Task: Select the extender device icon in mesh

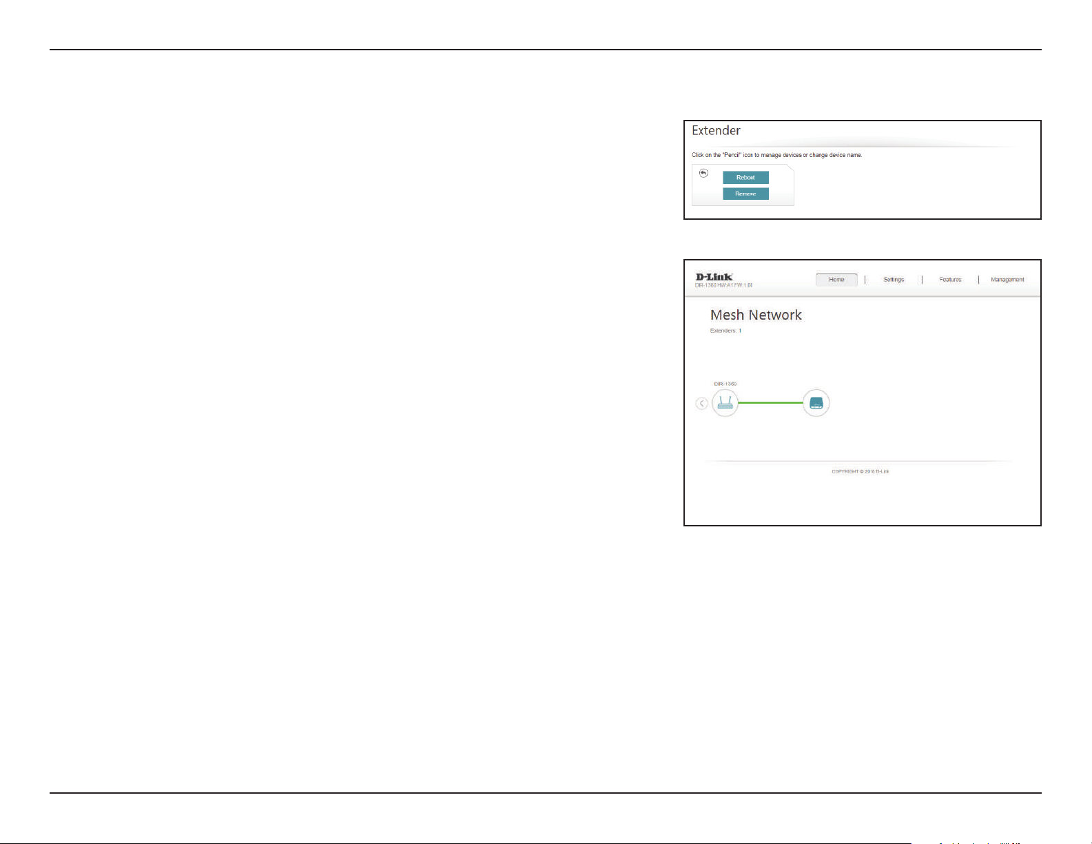Action: coord(816,403)
